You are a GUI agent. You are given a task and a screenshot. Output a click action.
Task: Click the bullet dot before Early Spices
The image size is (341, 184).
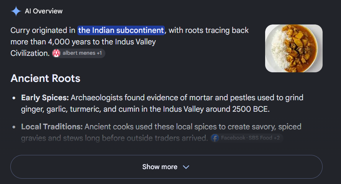point(14,98)
